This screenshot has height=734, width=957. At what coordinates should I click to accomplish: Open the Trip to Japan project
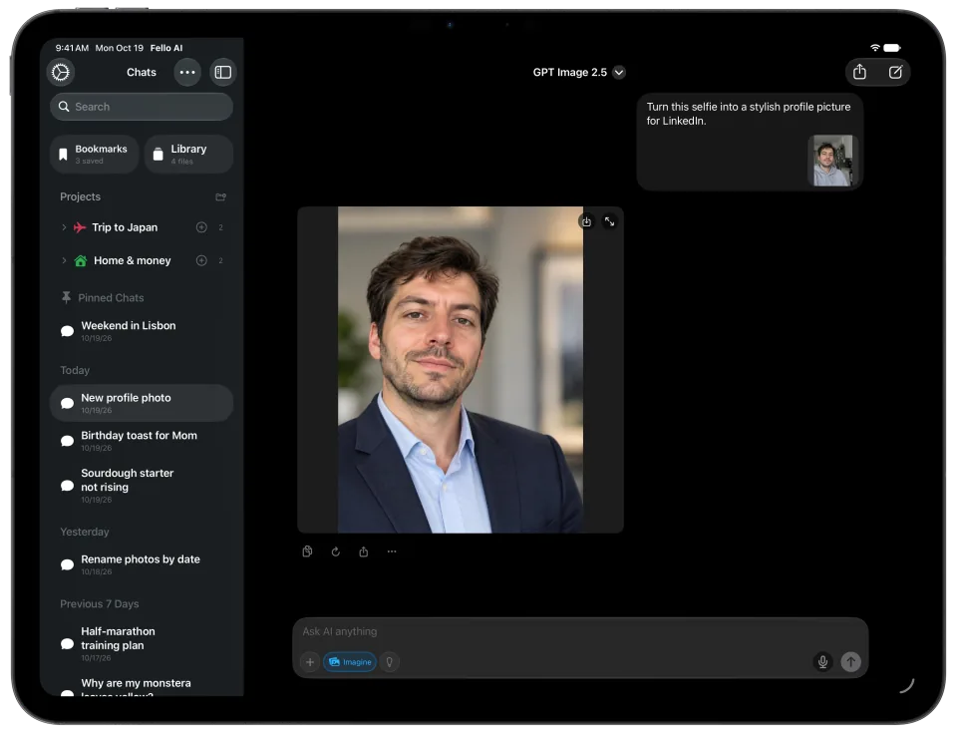(x=125, y=227)
